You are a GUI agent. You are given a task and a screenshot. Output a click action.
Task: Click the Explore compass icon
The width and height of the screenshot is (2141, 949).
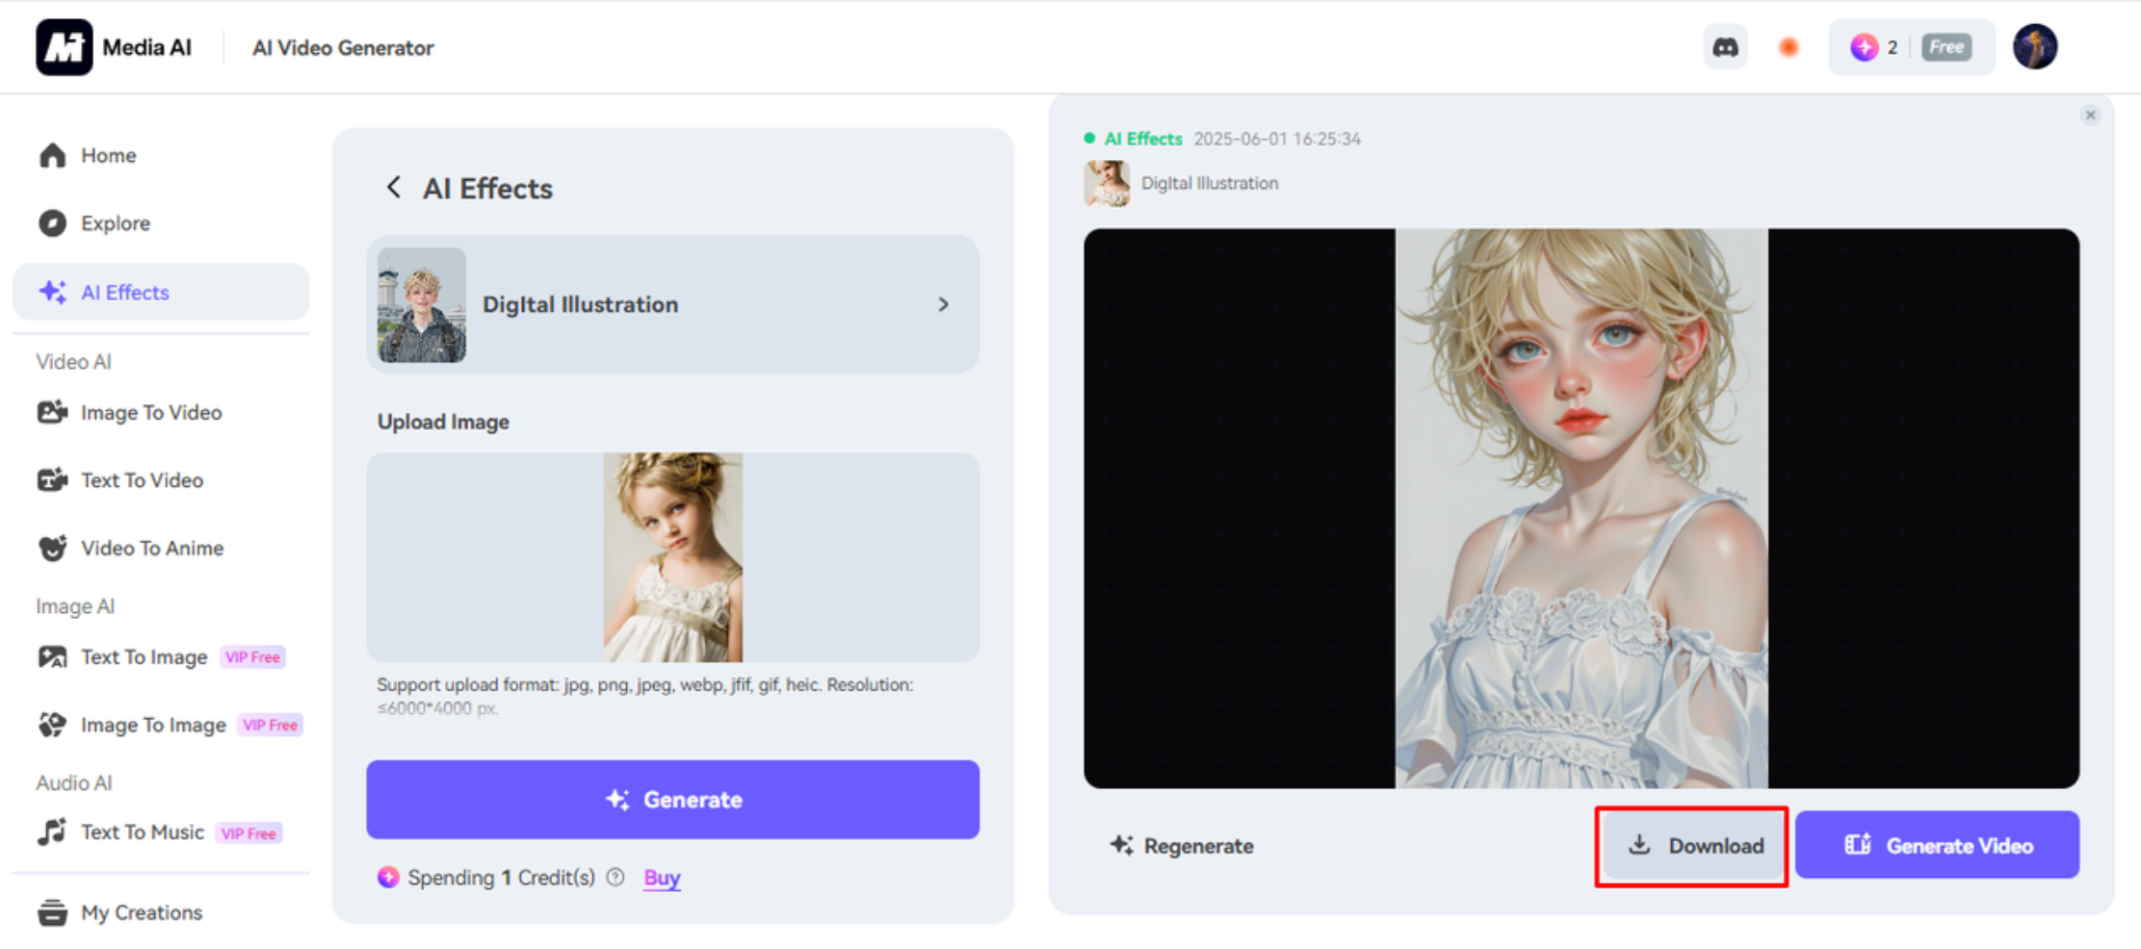point(53,223)
